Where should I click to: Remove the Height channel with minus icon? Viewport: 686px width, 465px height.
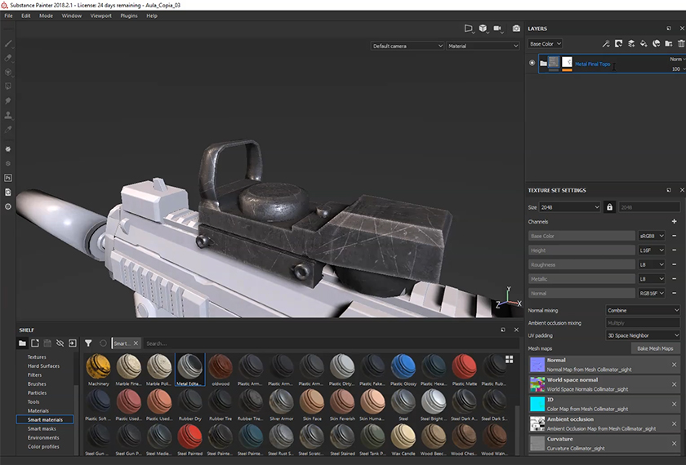(x=675, y=250)
